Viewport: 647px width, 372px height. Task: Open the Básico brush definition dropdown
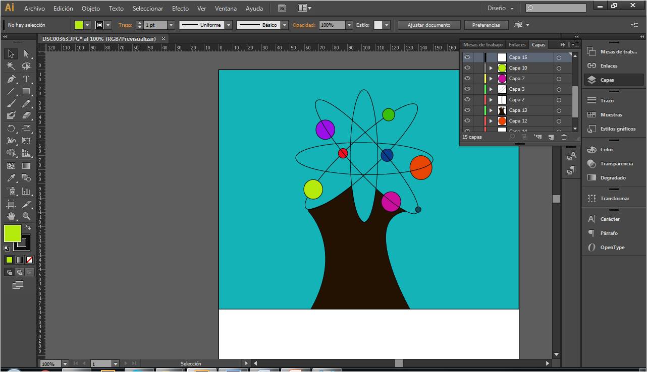285,25
